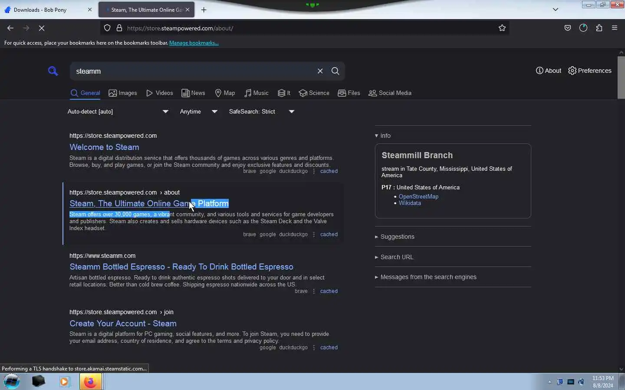
Task: Switch to the Social Media category
Action: (390, 93)
